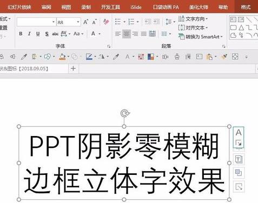Apply a numbered list

point(131,22)
